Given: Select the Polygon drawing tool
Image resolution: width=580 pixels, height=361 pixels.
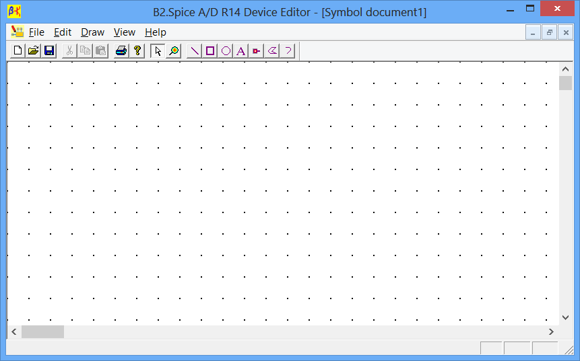Looking at the screenshot, I should point(272,50).
